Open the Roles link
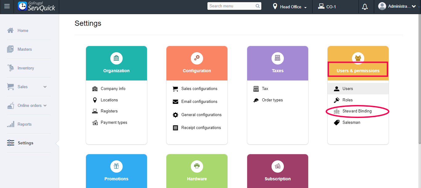This screenshot has height=188, width=421. point(347,100)
